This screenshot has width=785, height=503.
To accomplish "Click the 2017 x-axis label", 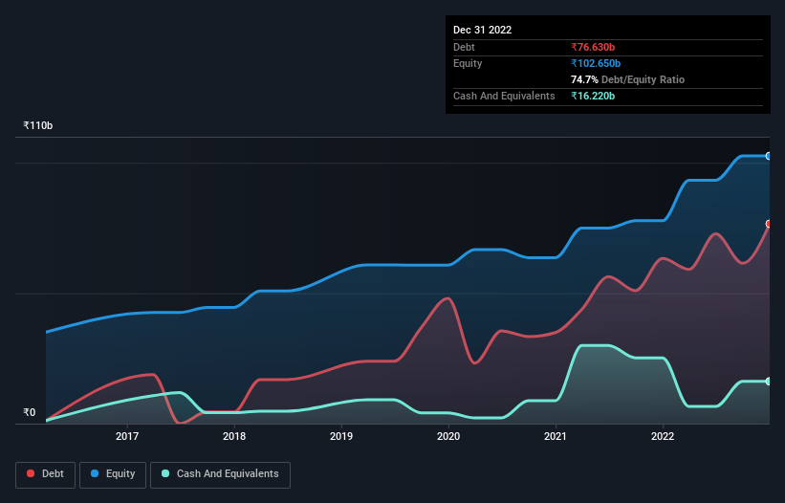I will coord(127,436).
